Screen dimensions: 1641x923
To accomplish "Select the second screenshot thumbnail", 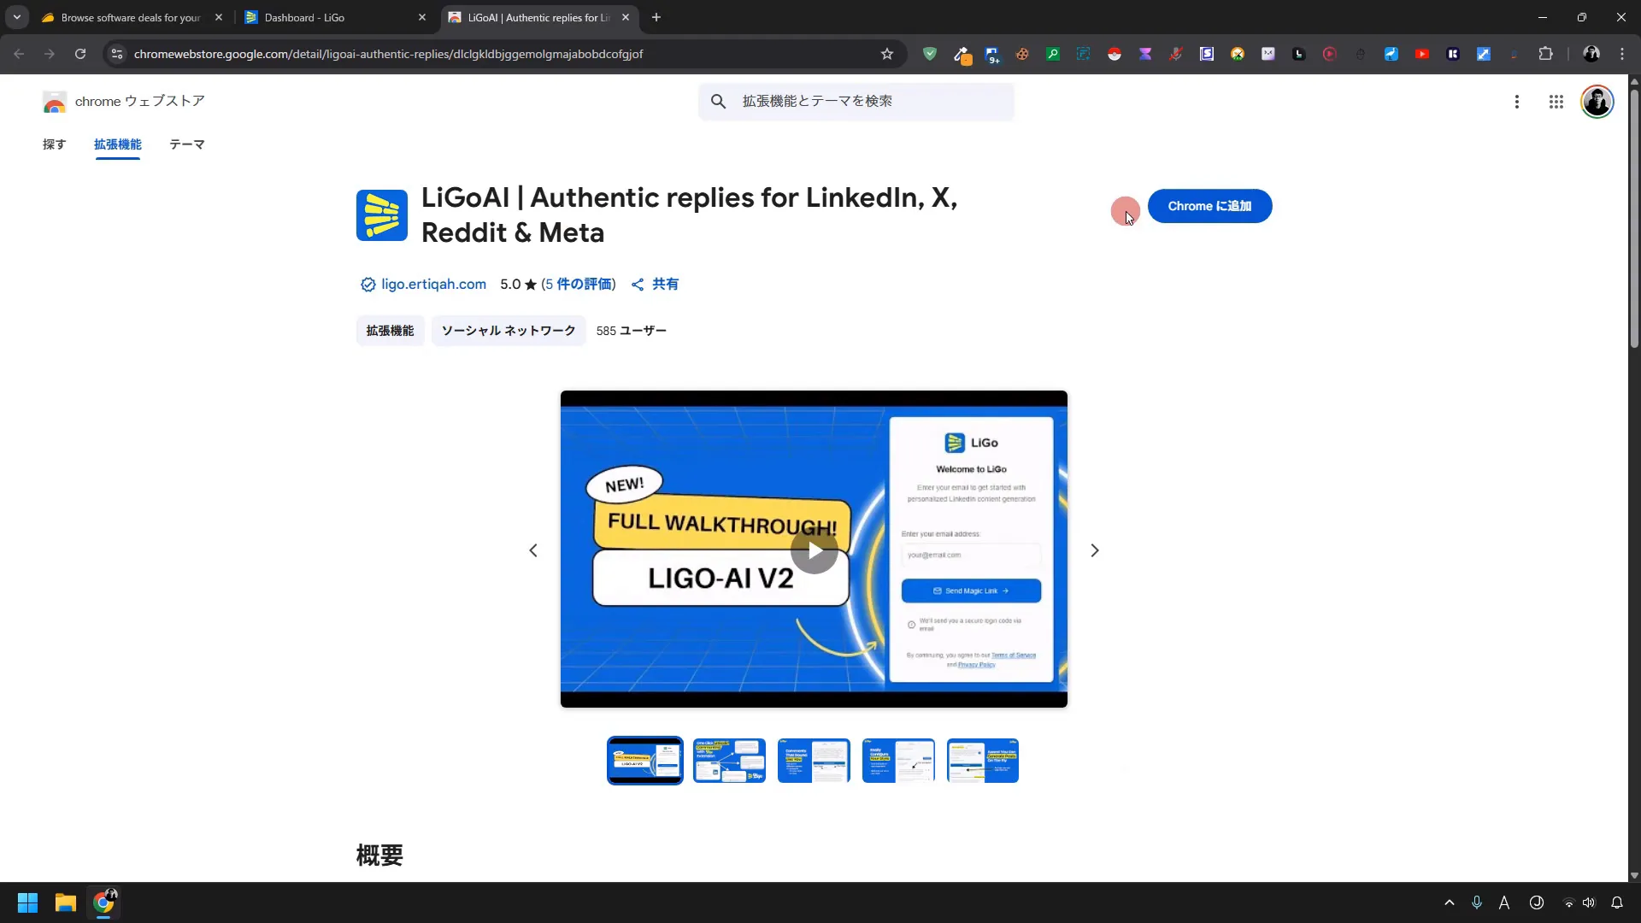I will coord(729,761).
